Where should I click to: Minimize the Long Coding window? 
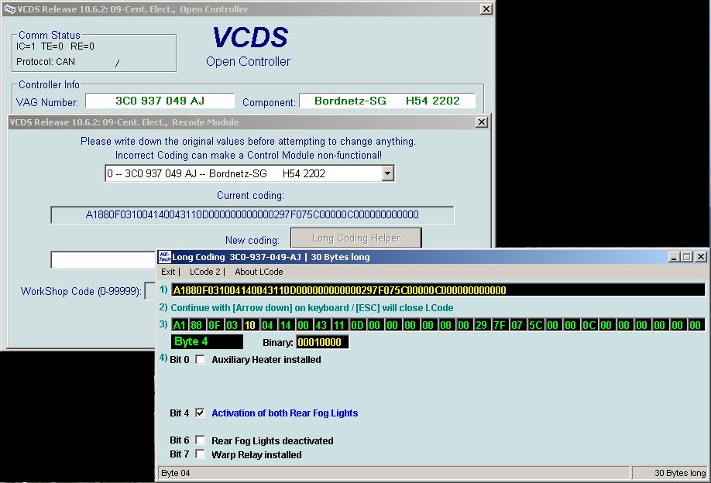pos(675,257)
